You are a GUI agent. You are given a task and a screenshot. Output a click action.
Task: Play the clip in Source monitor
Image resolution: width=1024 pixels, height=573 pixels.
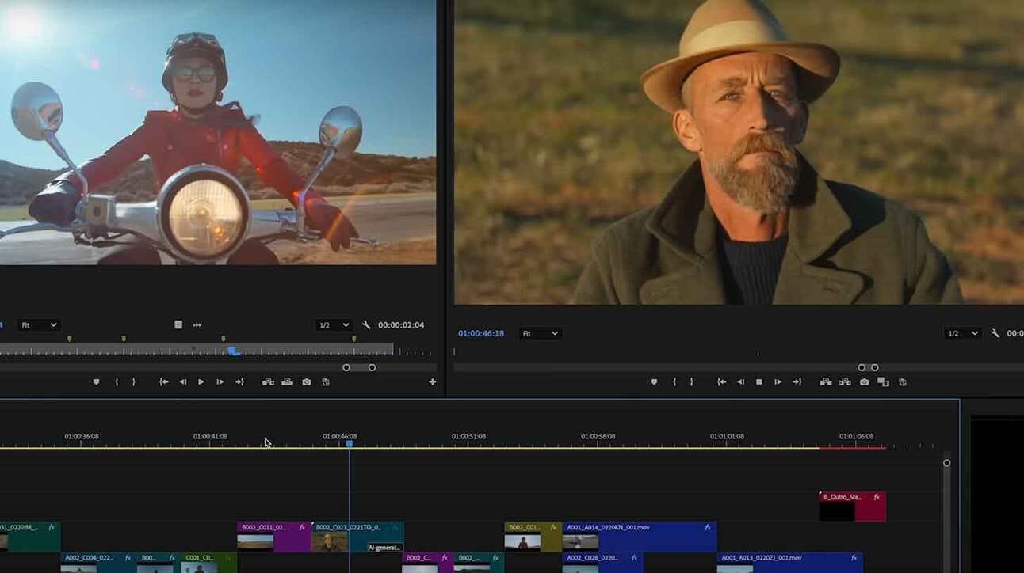(x=201, y=381)
